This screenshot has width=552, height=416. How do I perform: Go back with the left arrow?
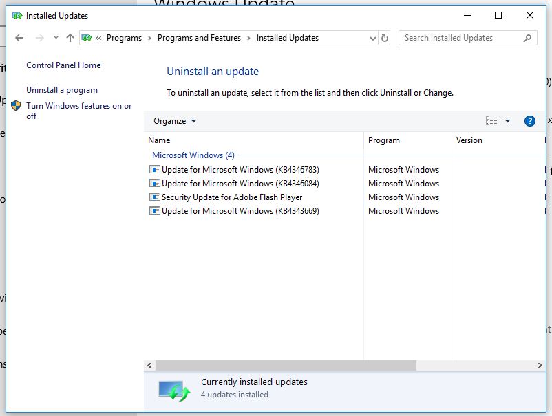tap(19, 38)
